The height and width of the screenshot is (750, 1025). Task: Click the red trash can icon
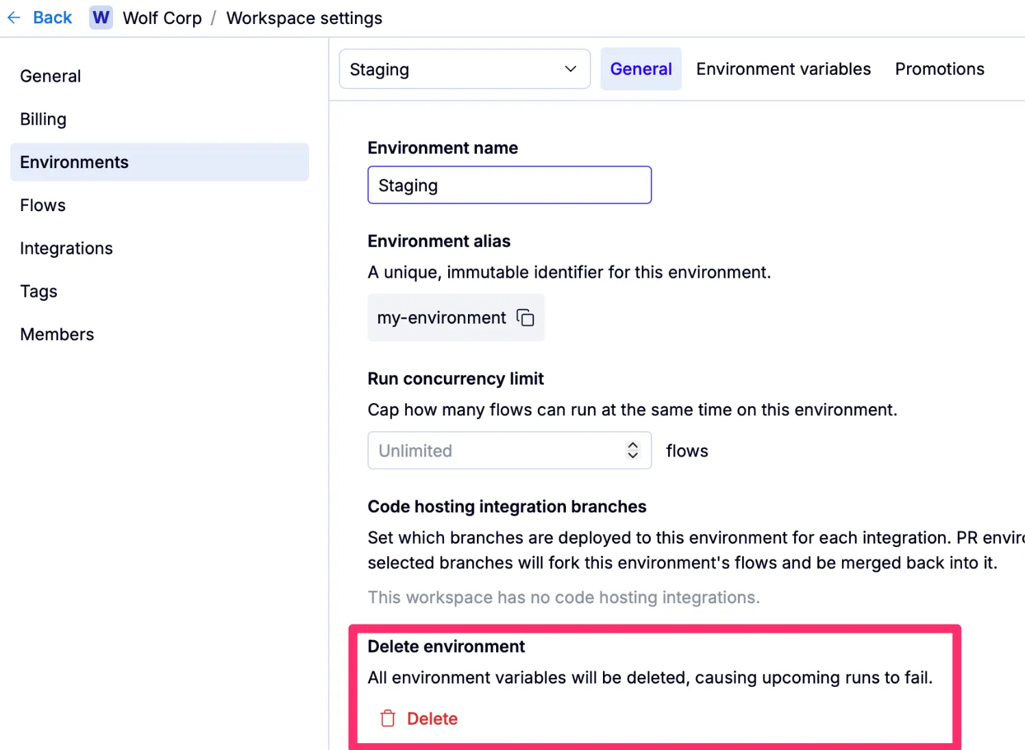click(x=388, y=718)
